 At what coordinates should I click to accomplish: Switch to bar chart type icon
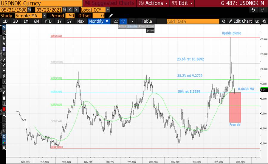(x=123, y=21)
